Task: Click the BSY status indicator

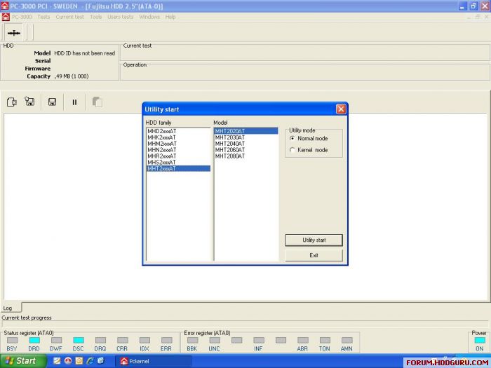Action: tap(12, 340)
